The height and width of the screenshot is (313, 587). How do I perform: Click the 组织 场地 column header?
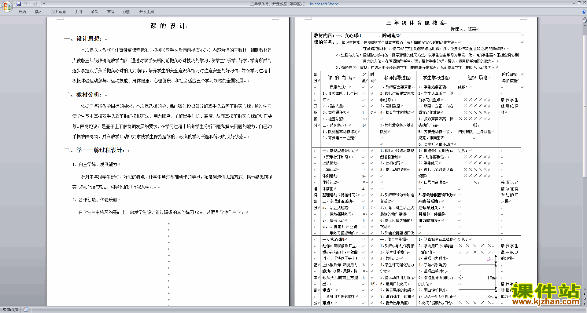[x=477, y=78]
